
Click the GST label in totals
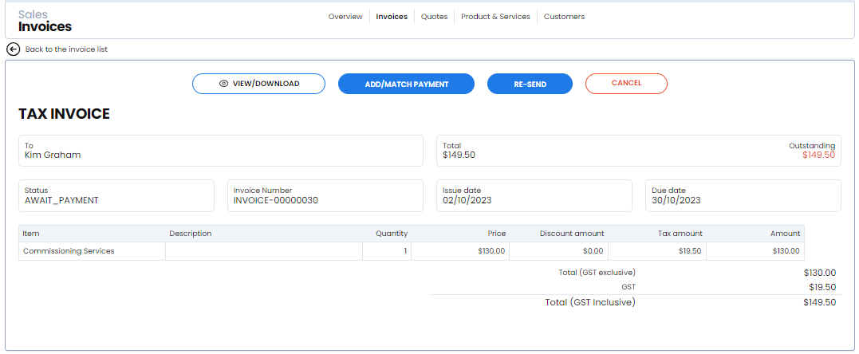click(x=628, y=287)
